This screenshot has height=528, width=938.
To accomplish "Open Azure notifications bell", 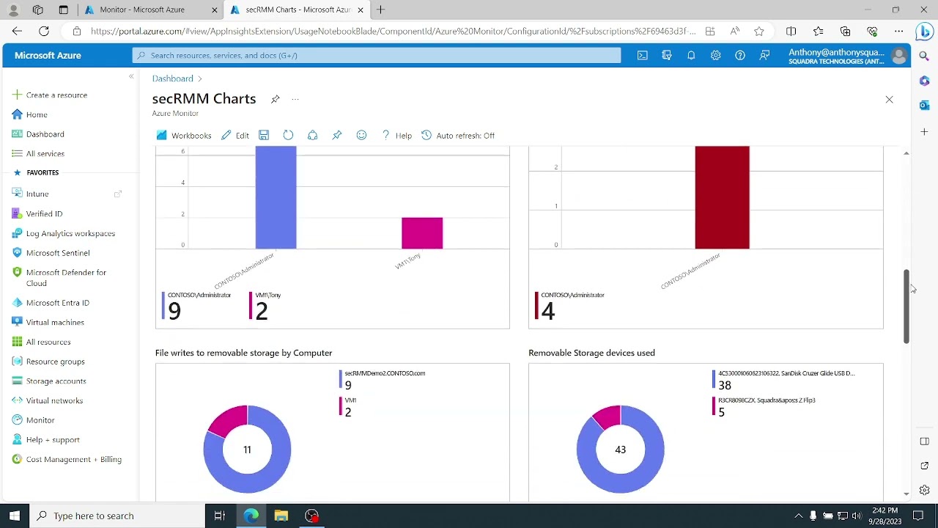I will coord(691,55).
